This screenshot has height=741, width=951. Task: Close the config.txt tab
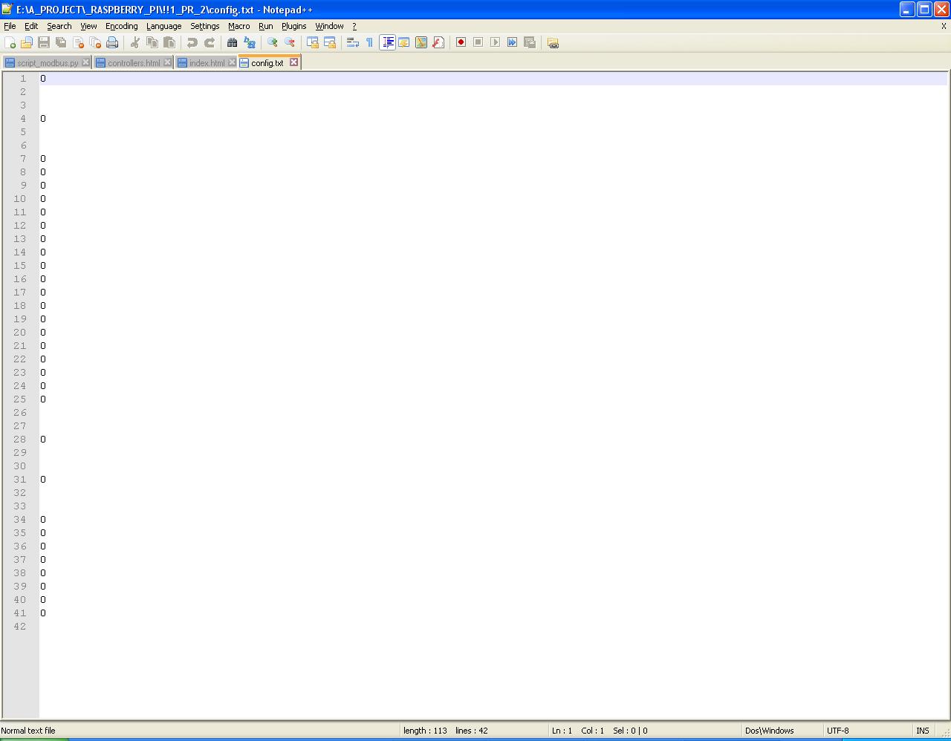click(293, 62)
